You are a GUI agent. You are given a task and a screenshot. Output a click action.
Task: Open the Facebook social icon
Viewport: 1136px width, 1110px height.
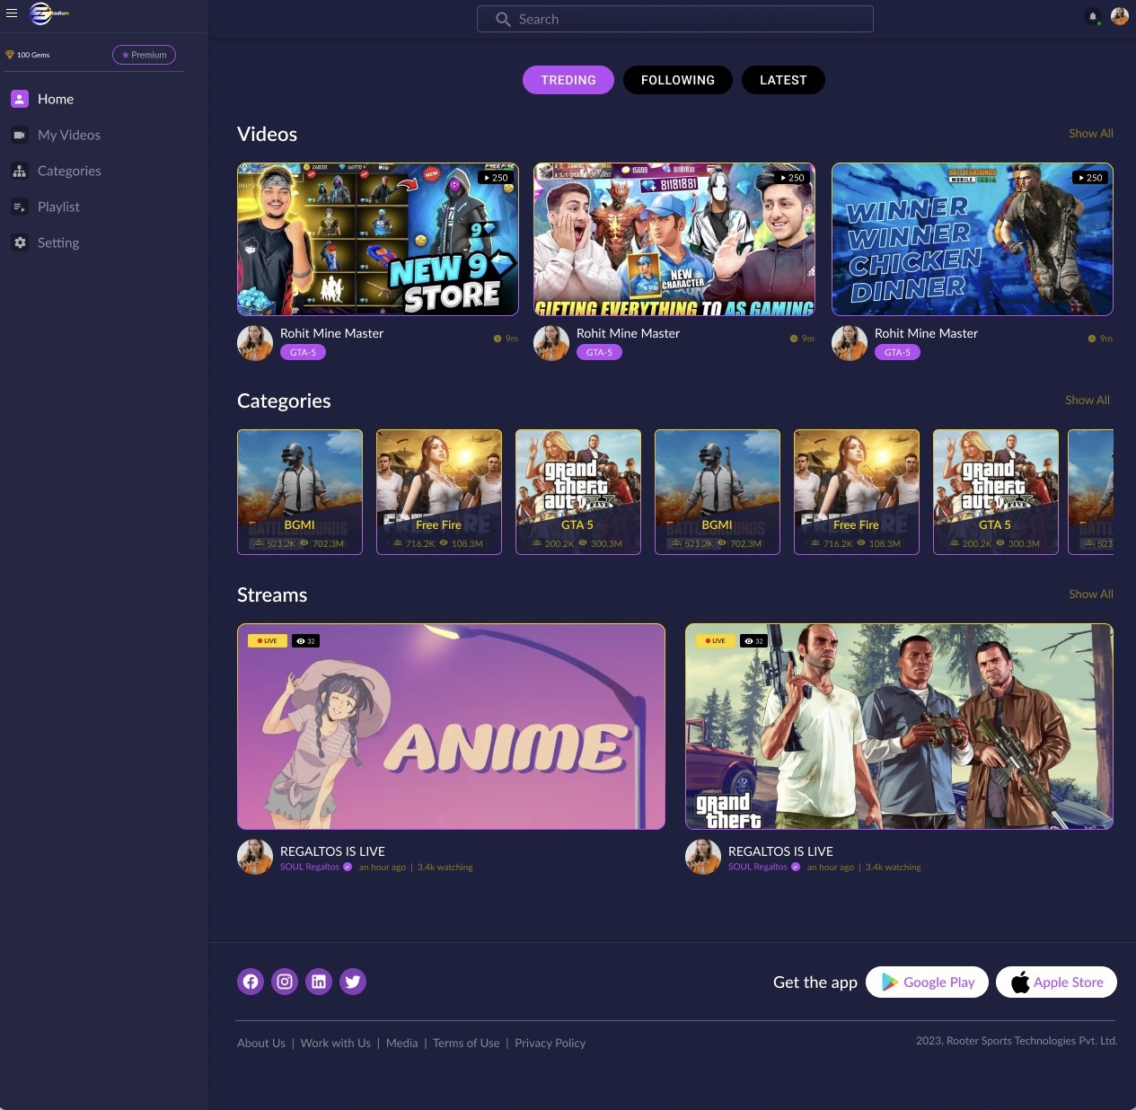point(251,982)
